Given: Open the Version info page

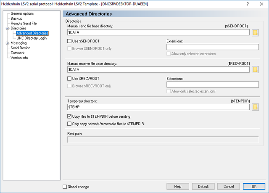Looking at the screenshot, I should pos(19,58).
